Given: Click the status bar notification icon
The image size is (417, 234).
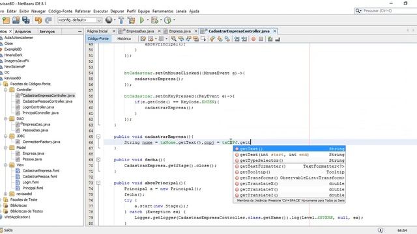Looking at the screenshot, I should pyautogui.click(x=381, y=230).
